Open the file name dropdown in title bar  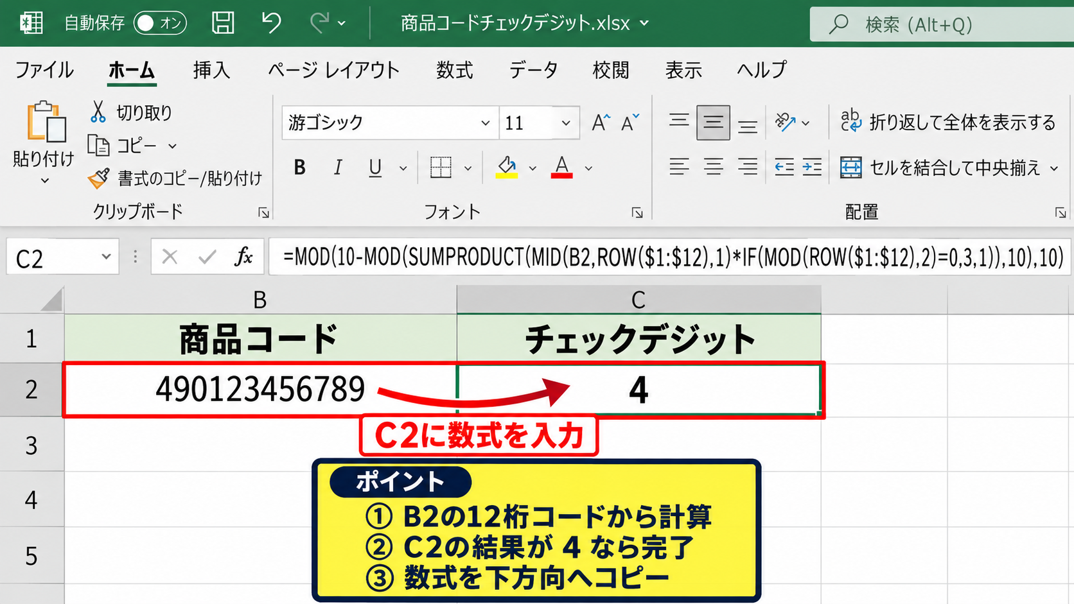644,24
